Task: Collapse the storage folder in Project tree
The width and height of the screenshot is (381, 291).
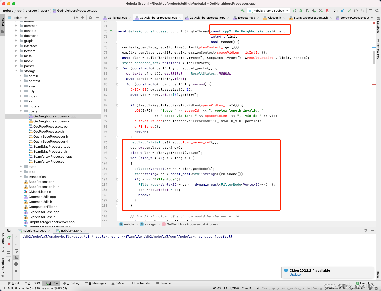Action: [16, 71]
